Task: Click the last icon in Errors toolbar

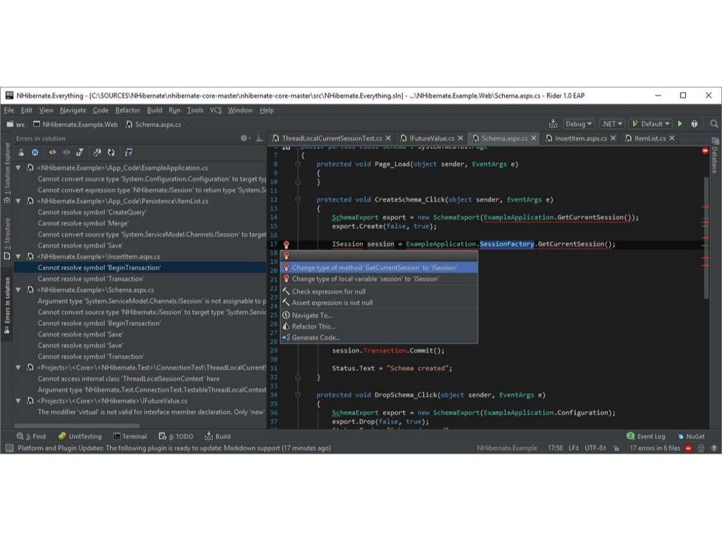Action: coord(129,153)
